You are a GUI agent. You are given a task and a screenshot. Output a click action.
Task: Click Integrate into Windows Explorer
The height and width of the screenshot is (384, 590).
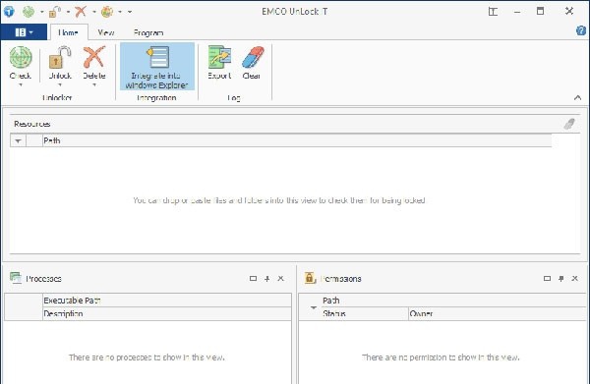[157, 67]
